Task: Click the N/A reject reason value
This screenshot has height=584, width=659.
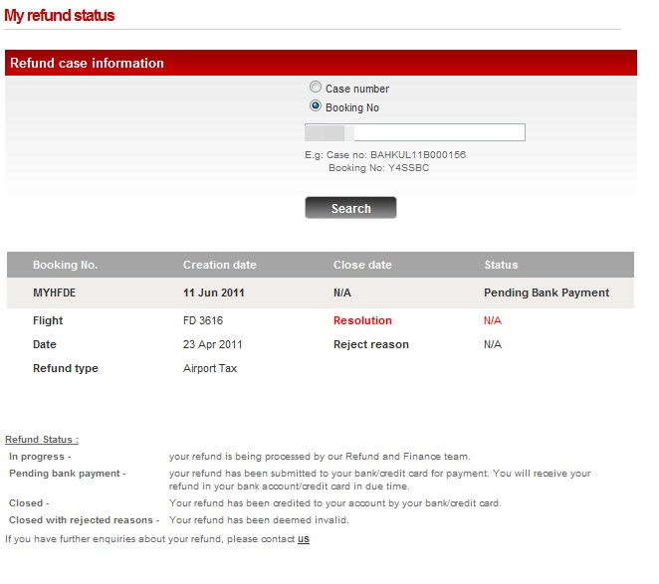Action: pyautogui.click(x=492, y=344)
